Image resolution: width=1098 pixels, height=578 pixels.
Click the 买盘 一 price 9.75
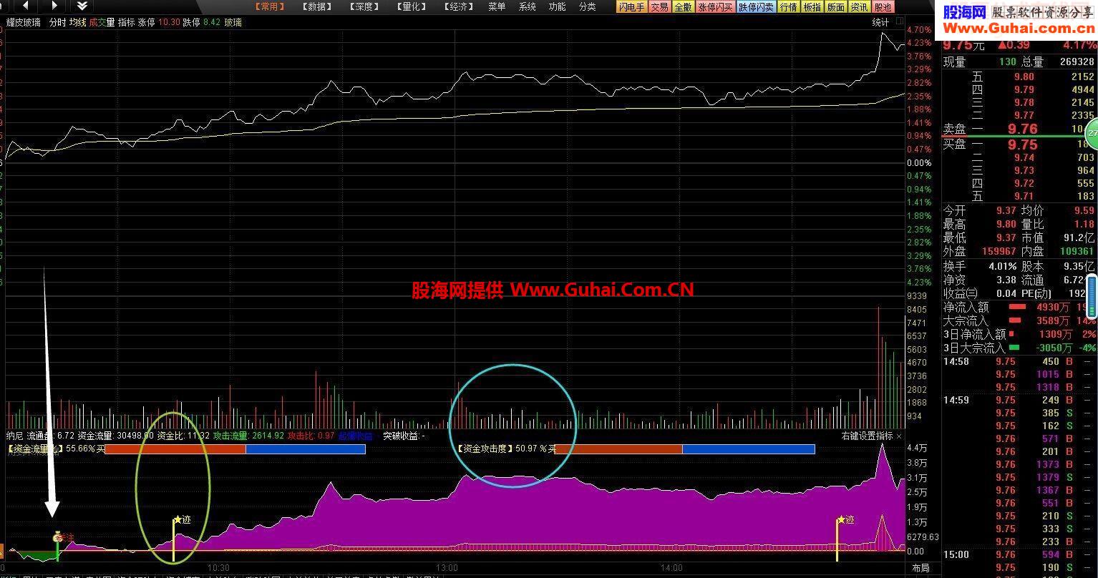pos(1022,144)
